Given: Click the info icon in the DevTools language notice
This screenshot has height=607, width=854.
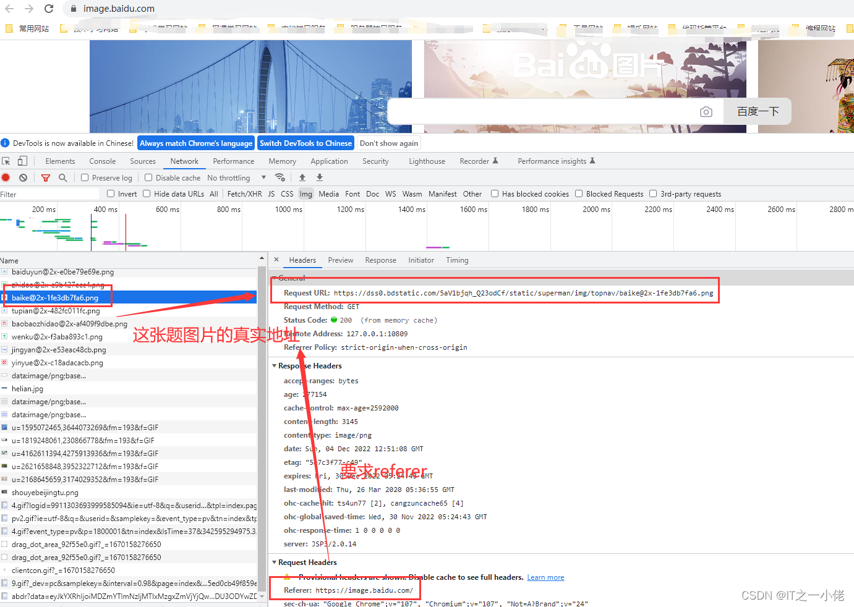Looking at the screenshot, I should point(5,143).
